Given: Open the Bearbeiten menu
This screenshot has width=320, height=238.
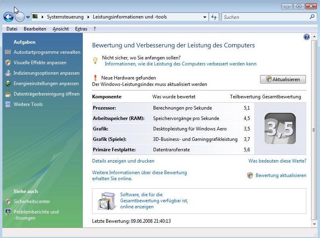Looking at the screenshot, I should pyautogui.click(x=35, y=29).
